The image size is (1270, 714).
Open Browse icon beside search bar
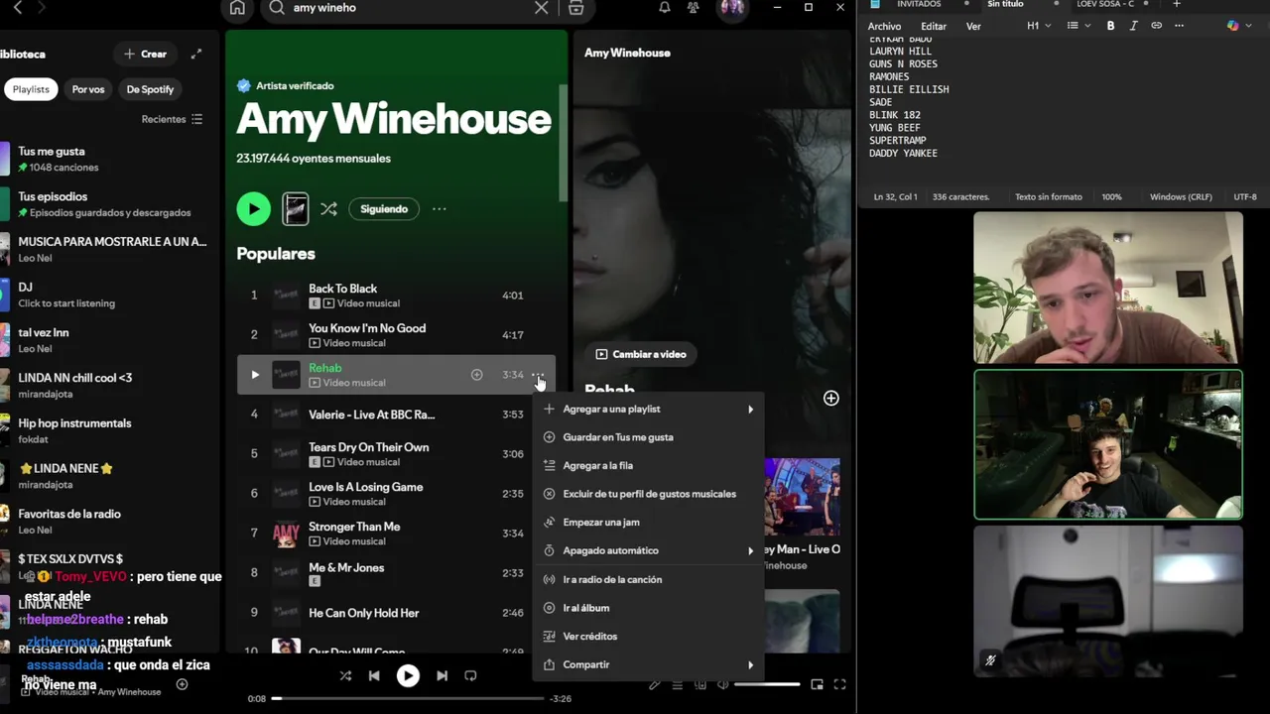(x=575, y=8)
